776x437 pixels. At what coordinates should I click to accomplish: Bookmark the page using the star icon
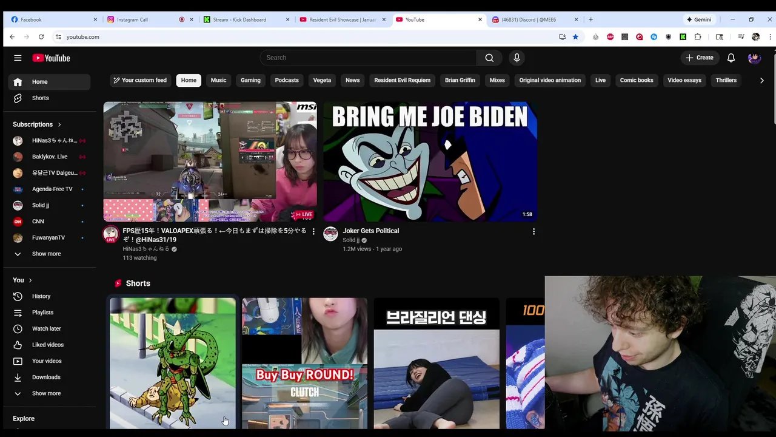pyautogui.click(x=575, y=37)
